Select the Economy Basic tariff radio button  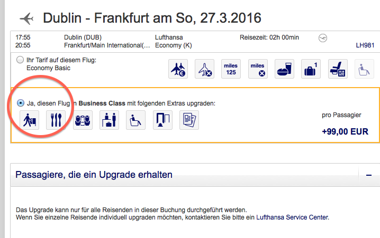pyautogui.click(x=21, y=60)
